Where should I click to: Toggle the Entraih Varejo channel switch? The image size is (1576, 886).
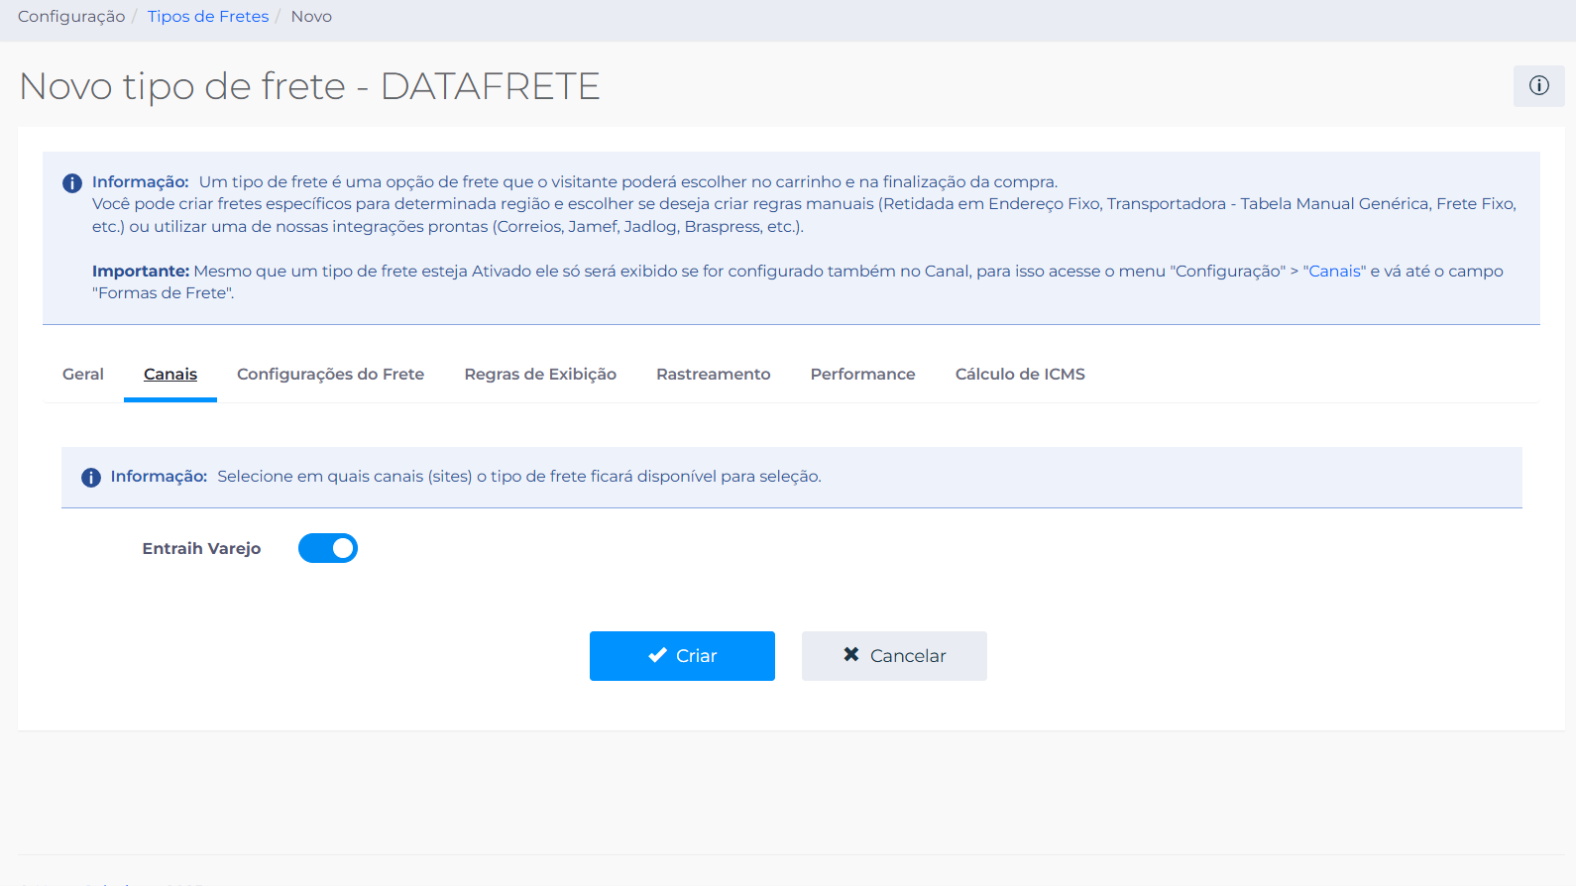(x=328, y=548)
